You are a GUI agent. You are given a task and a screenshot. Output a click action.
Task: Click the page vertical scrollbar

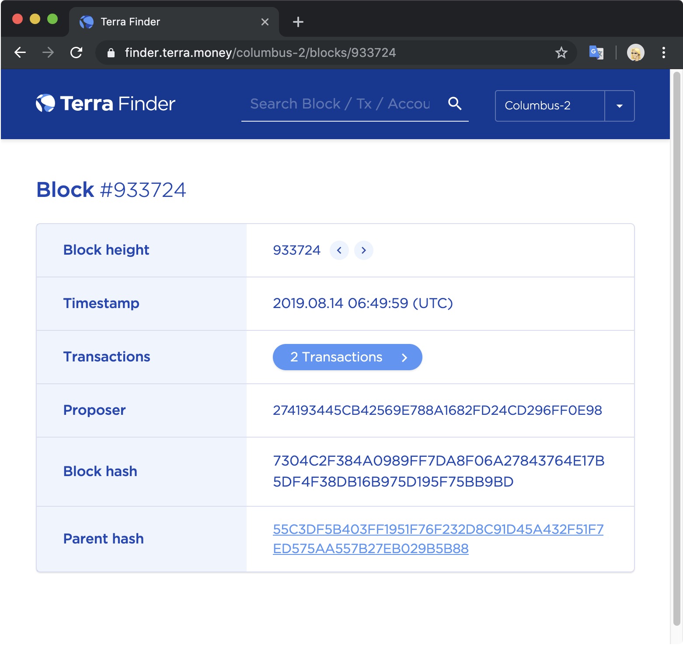pyautogui.click(x=676, y=349)
